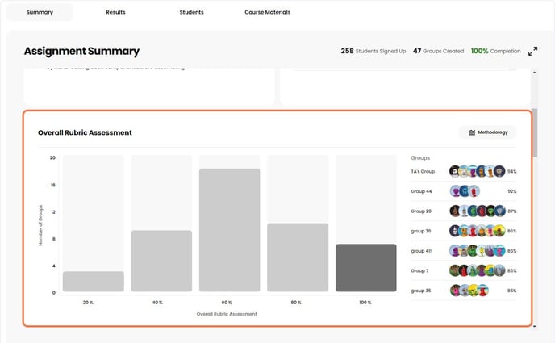
Task: Click the expand fullscreen arrows icon
Action: click(x=532, y=51)
